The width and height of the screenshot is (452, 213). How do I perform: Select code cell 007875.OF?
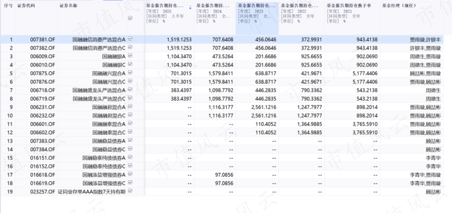42,73
